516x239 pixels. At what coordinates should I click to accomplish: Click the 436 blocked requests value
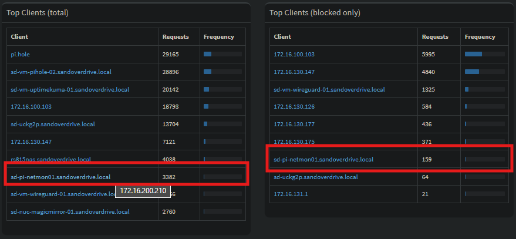tap(427, 124)
